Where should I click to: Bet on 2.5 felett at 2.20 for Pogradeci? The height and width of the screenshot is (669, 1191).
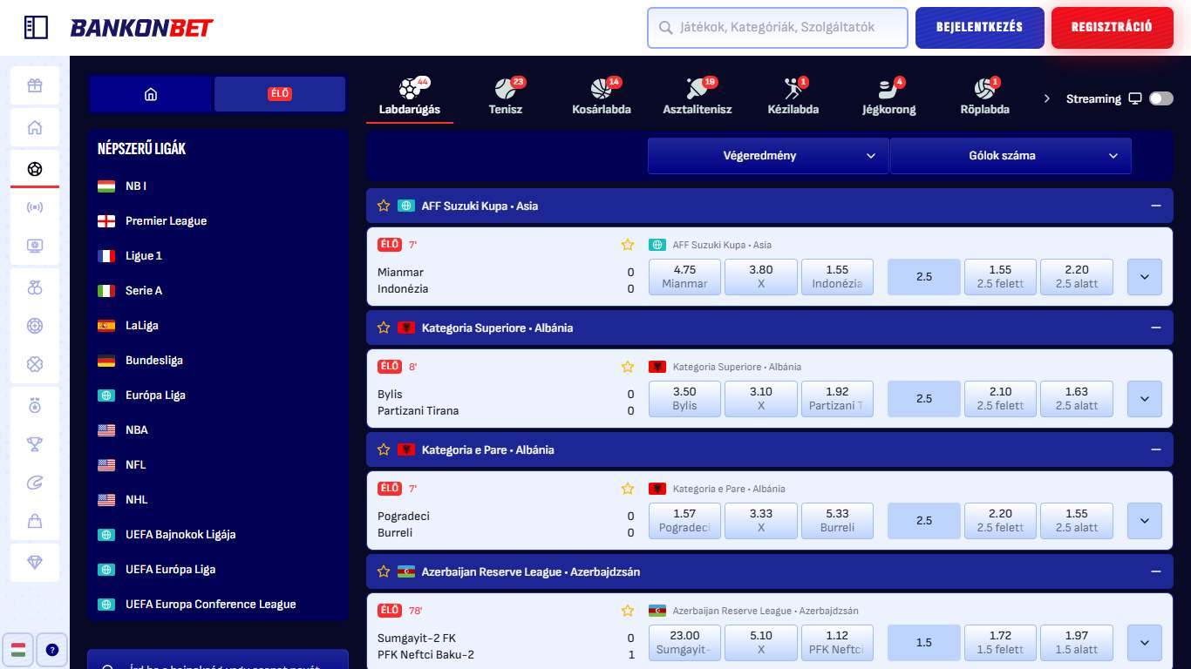pyautogui.click(x=1000, y=521)
